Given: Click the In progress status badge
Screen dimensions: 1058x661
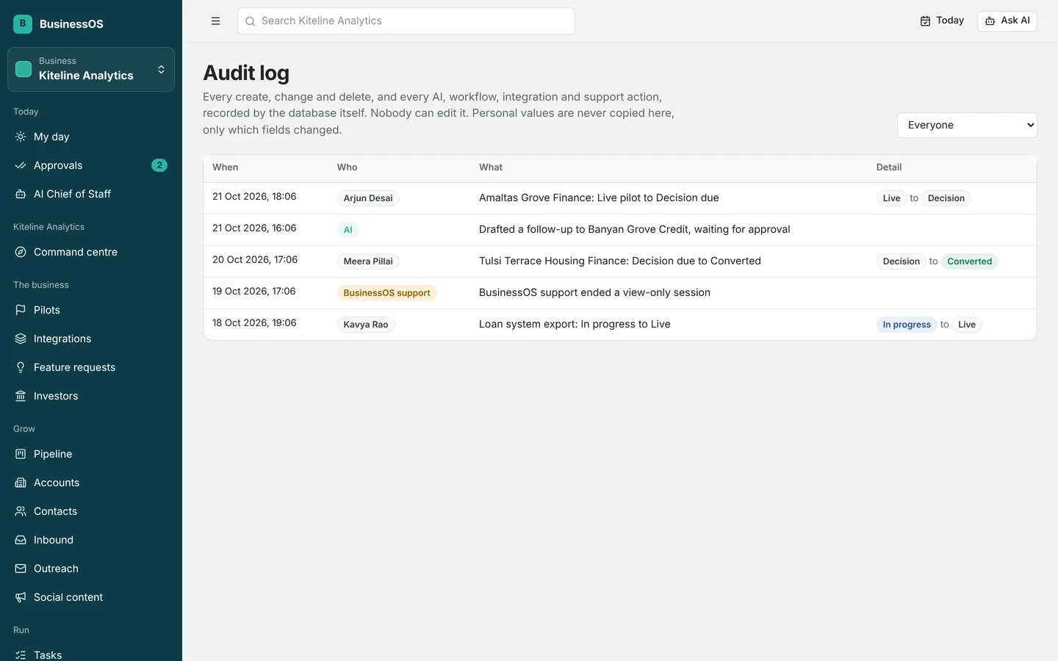Looking at the screenshot, I should [x=907, y=325].
